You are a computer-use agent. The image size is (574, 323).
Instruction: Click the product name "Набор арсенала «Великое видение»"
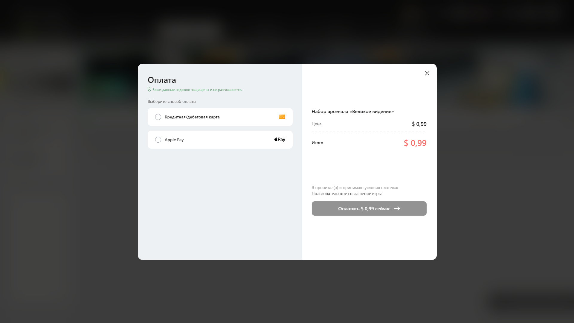[x=352, y=111]
